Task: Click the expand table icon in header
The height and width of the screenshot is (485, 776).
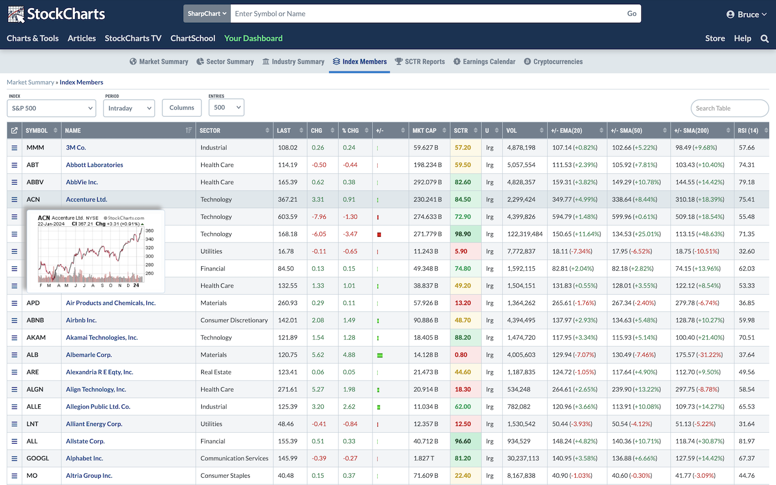Action: pyautogui.click(x=14, y=131)
